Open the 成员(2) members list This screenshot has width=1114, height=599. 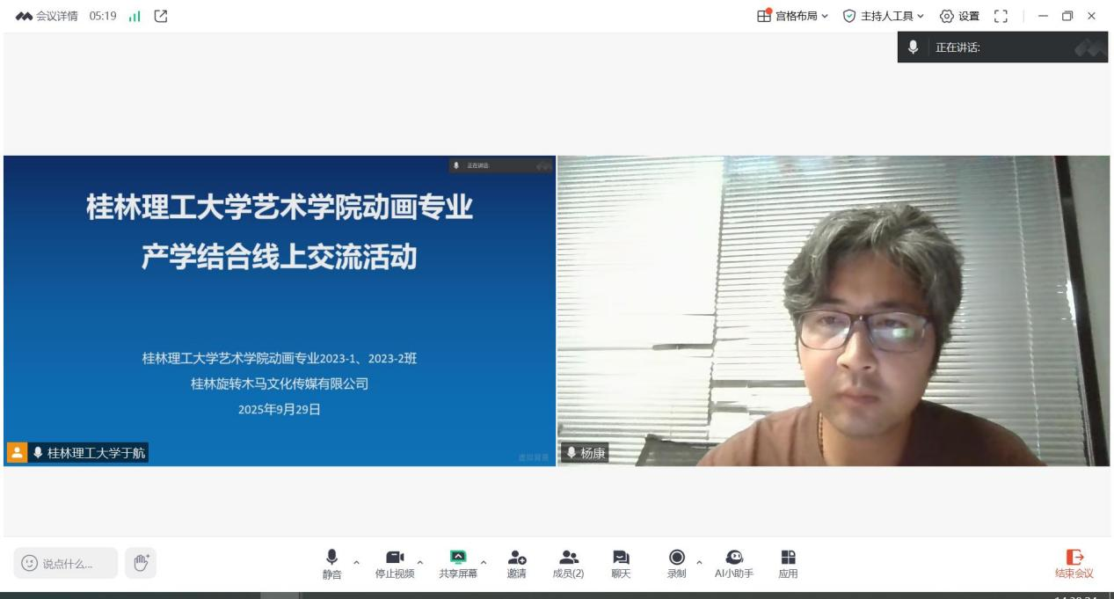click(568, 561)
